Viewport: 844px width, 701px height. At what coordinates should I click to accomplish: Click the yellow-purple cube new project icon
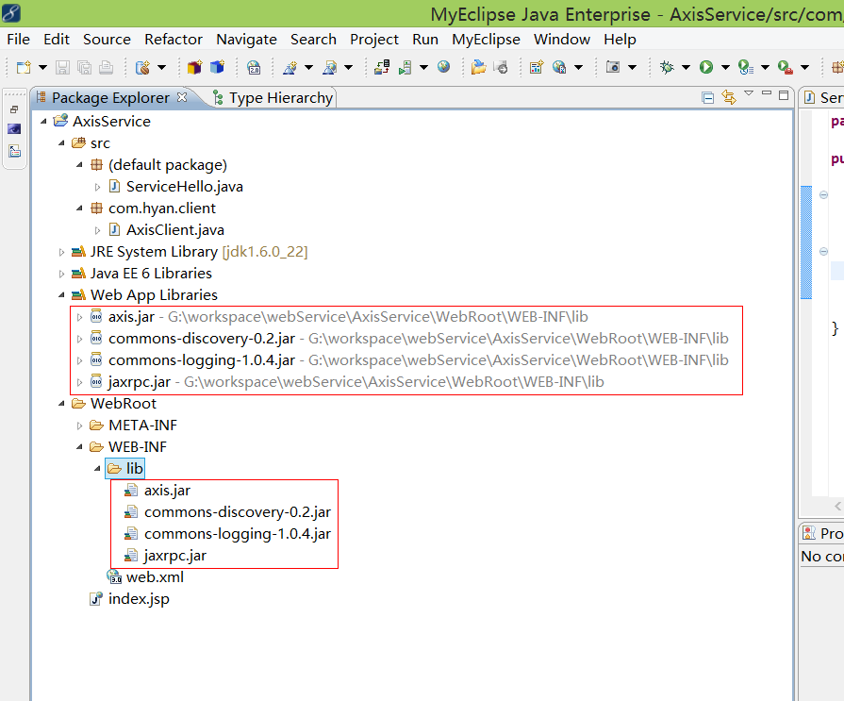pyautogui.click(x=194, y=67)
